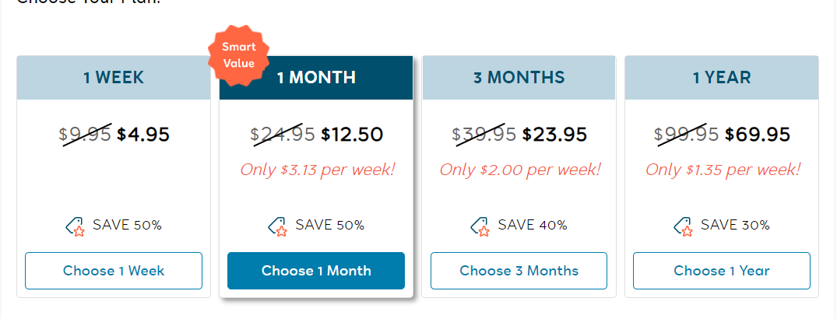
Task: Click the 3 MONTHS plan header
Action: tap(519, 77)
